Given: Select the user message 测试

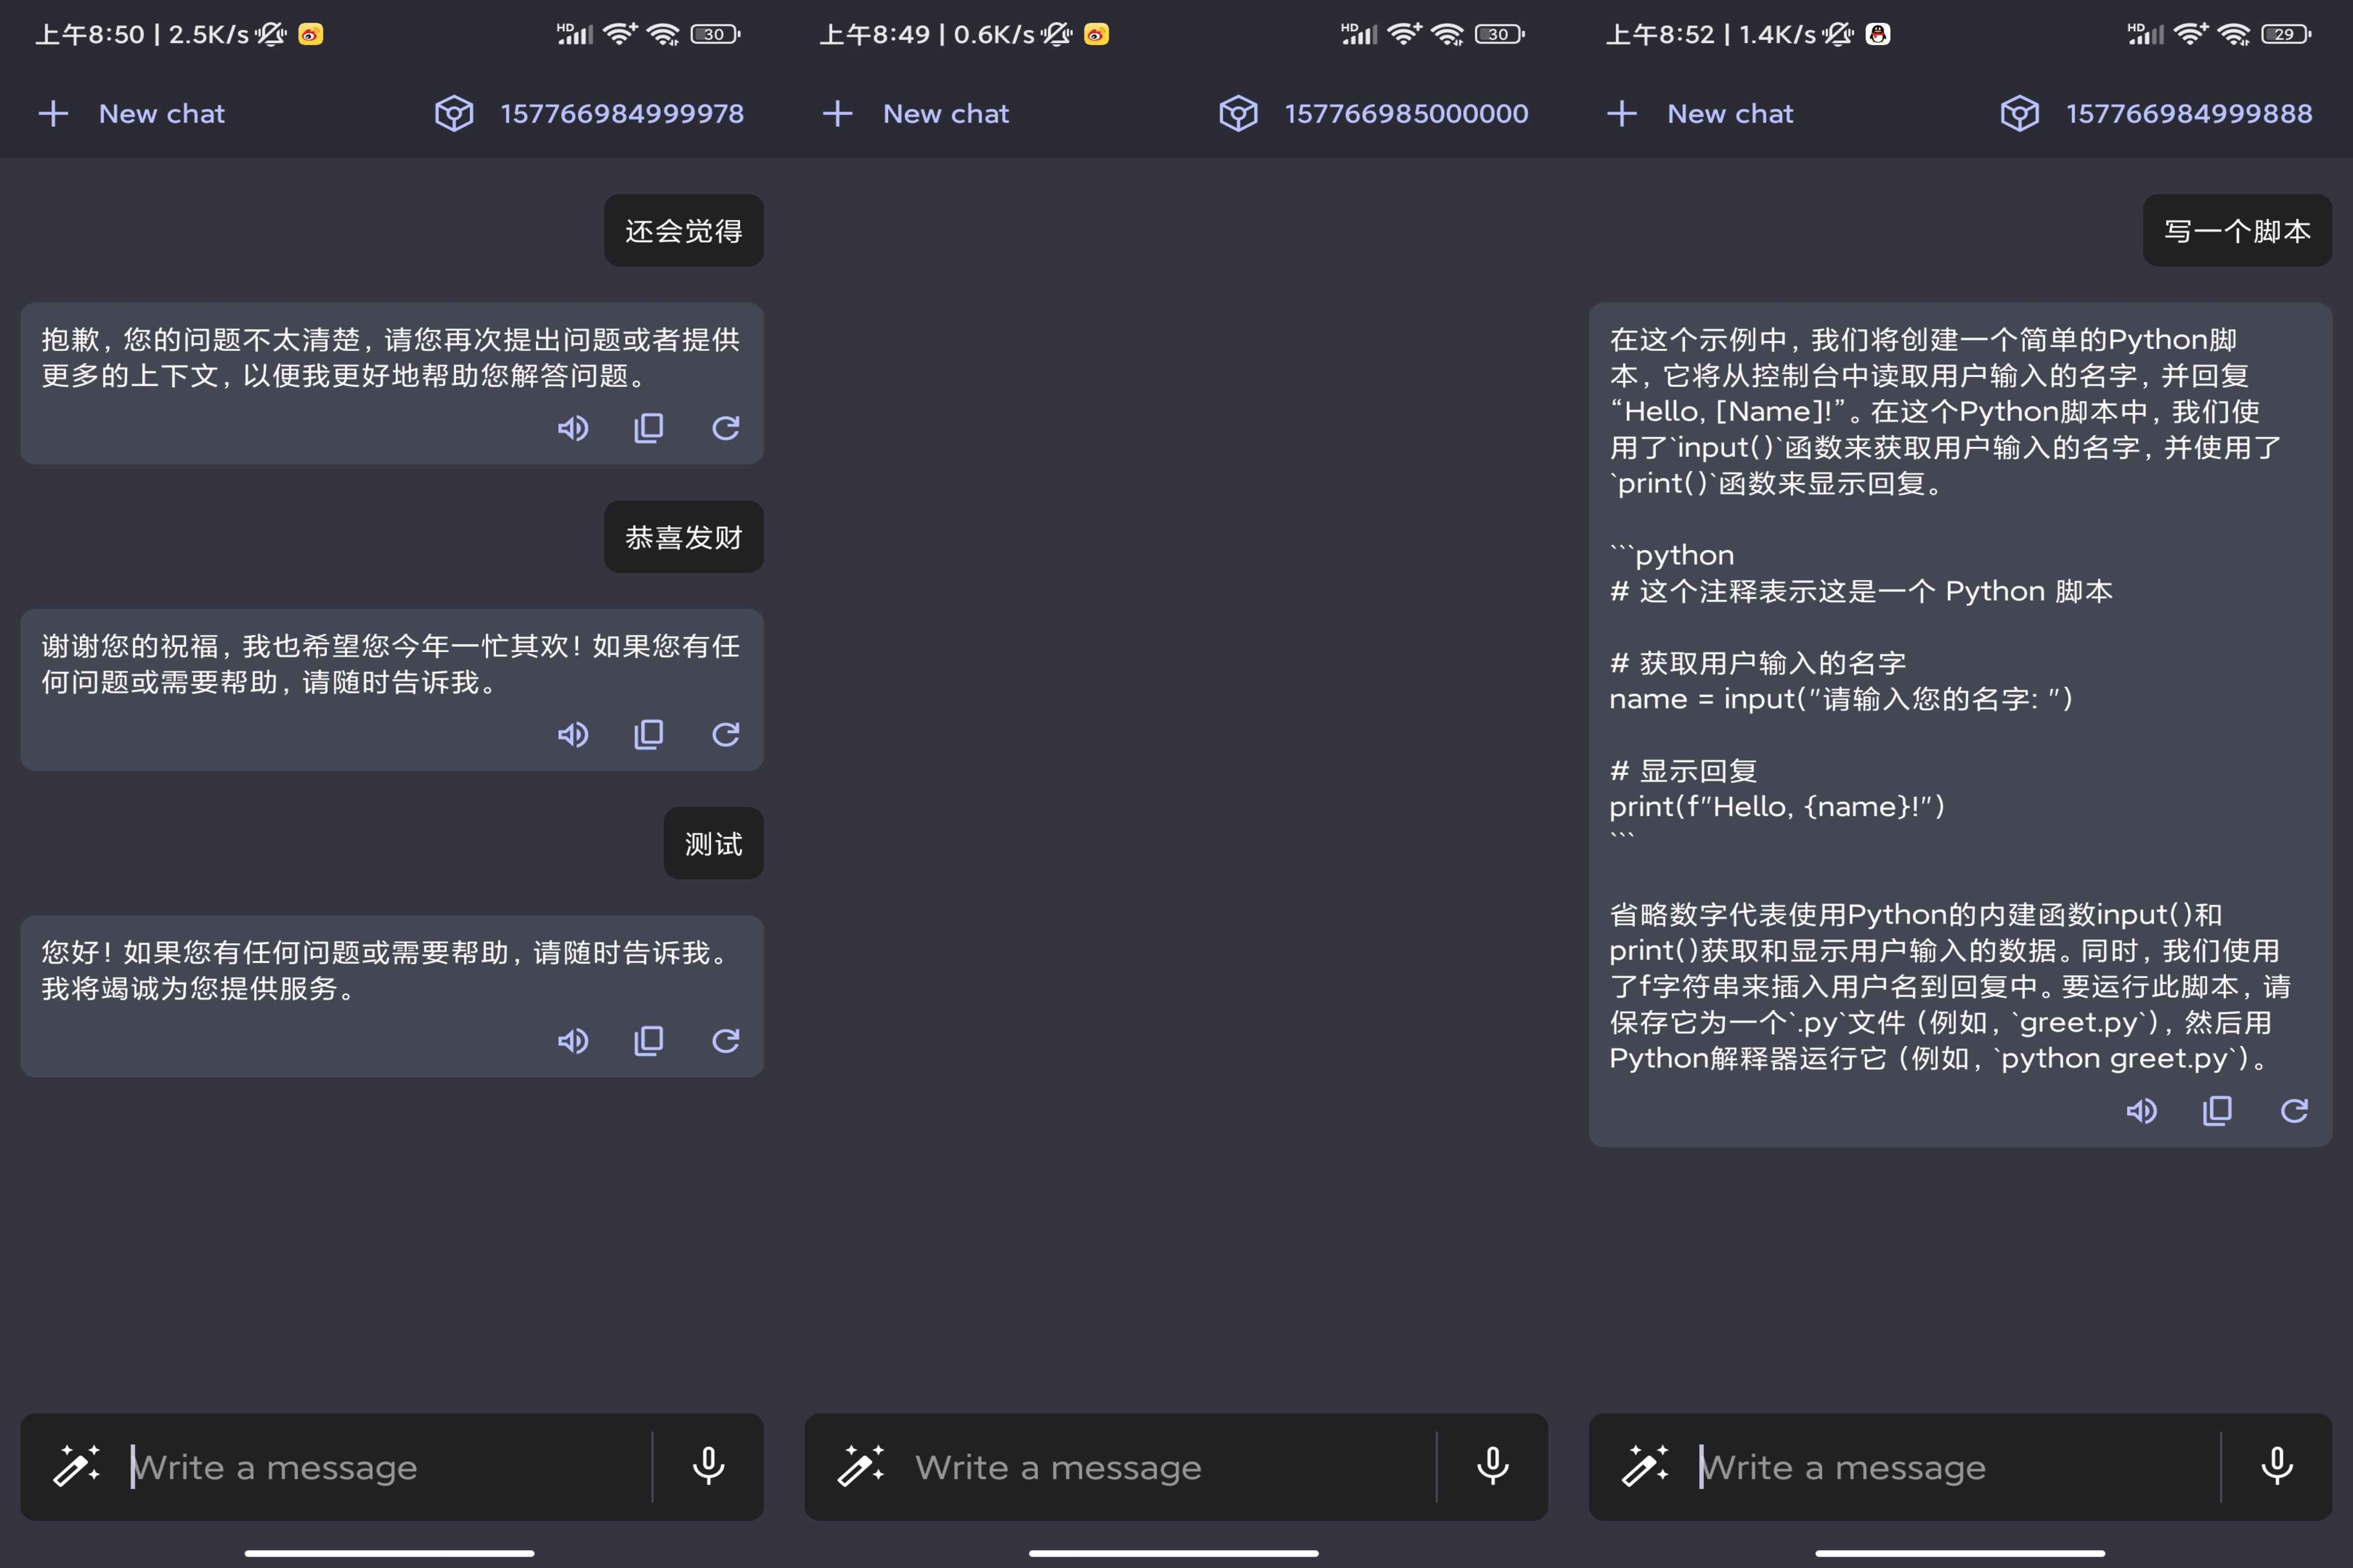Looking at the screenshot, I should (x=714, y=844).
